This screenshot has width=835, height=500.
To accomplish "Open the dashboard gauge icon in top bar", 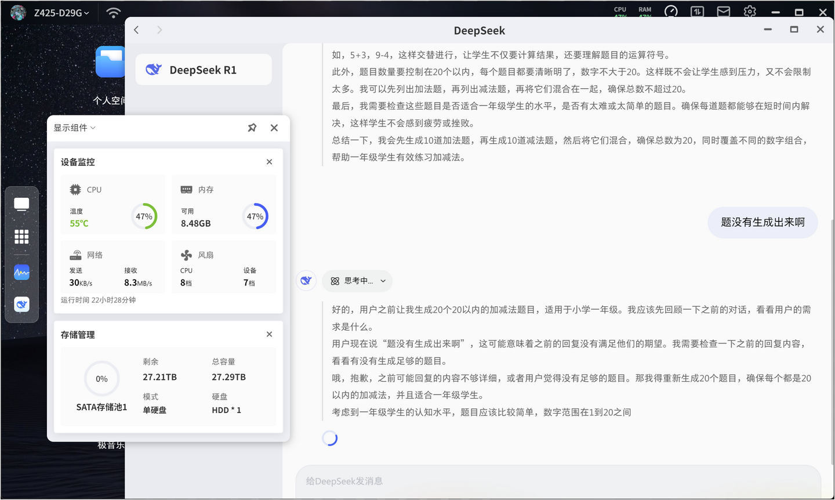I will (x=671, y=11).
